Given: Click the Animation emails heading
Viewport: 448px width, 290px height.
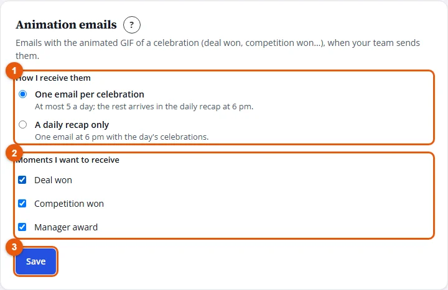Looking at the screenshot, I should click(x=67, y=25).
